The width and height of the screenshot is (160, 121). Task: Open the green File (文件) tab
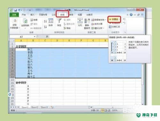pyautogui.click(x=14, y=15)
